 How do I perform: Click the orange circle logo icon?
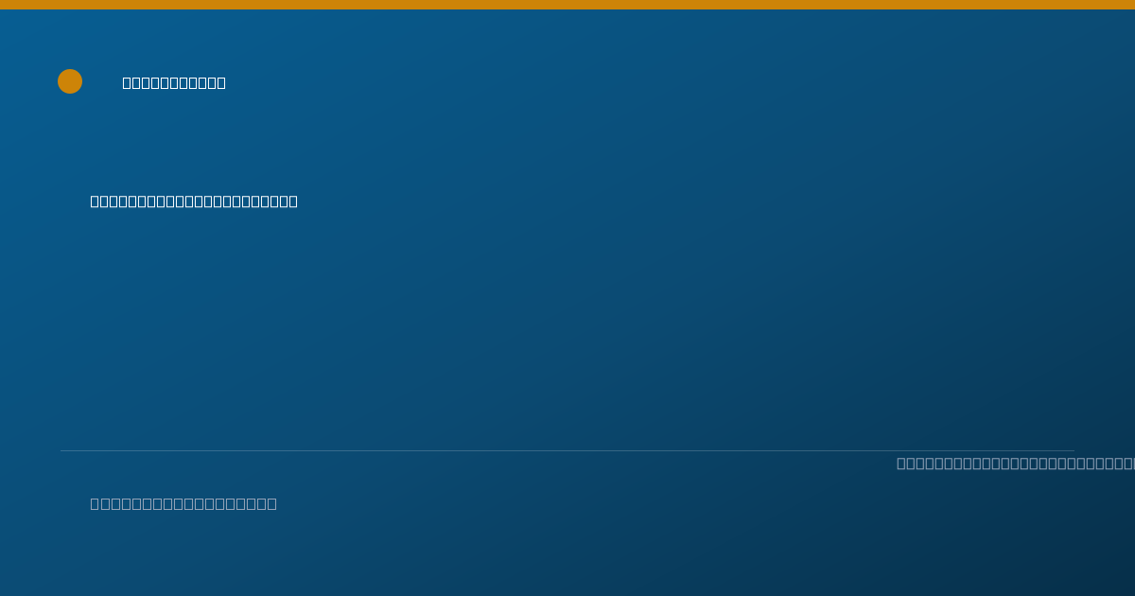click(70, 81)
